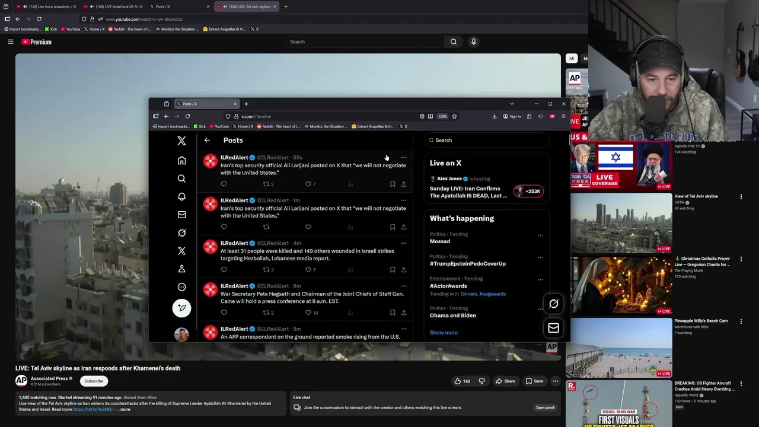Share the Tel Aviv skyline video
Viewport: 759px width, 427px height.
pyautogui.click(x=505, y=381)
